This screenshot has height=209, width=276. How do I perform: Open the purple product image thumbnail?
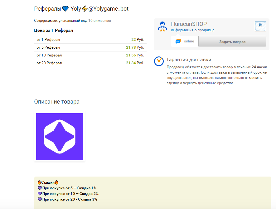tap(60, 136)
